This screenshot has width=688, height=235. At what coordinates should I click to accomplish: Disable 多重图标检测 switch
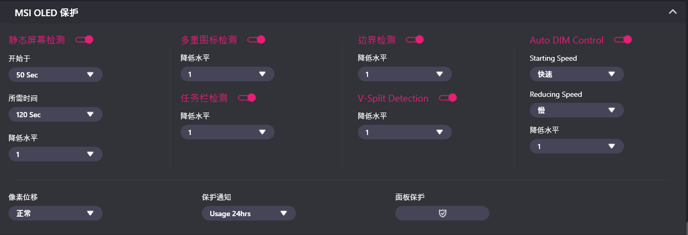pyautogui.click(x=256, y=39)
